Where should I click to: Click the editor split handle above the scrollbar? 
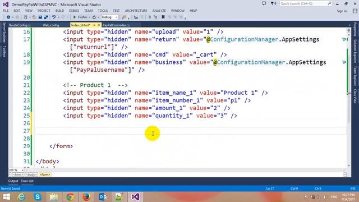349,30
